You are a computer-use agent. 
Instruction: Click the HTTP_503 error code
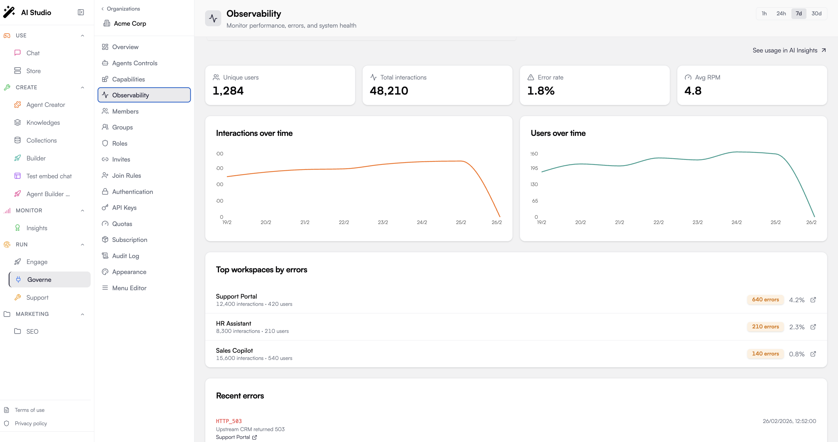[229, 421]
